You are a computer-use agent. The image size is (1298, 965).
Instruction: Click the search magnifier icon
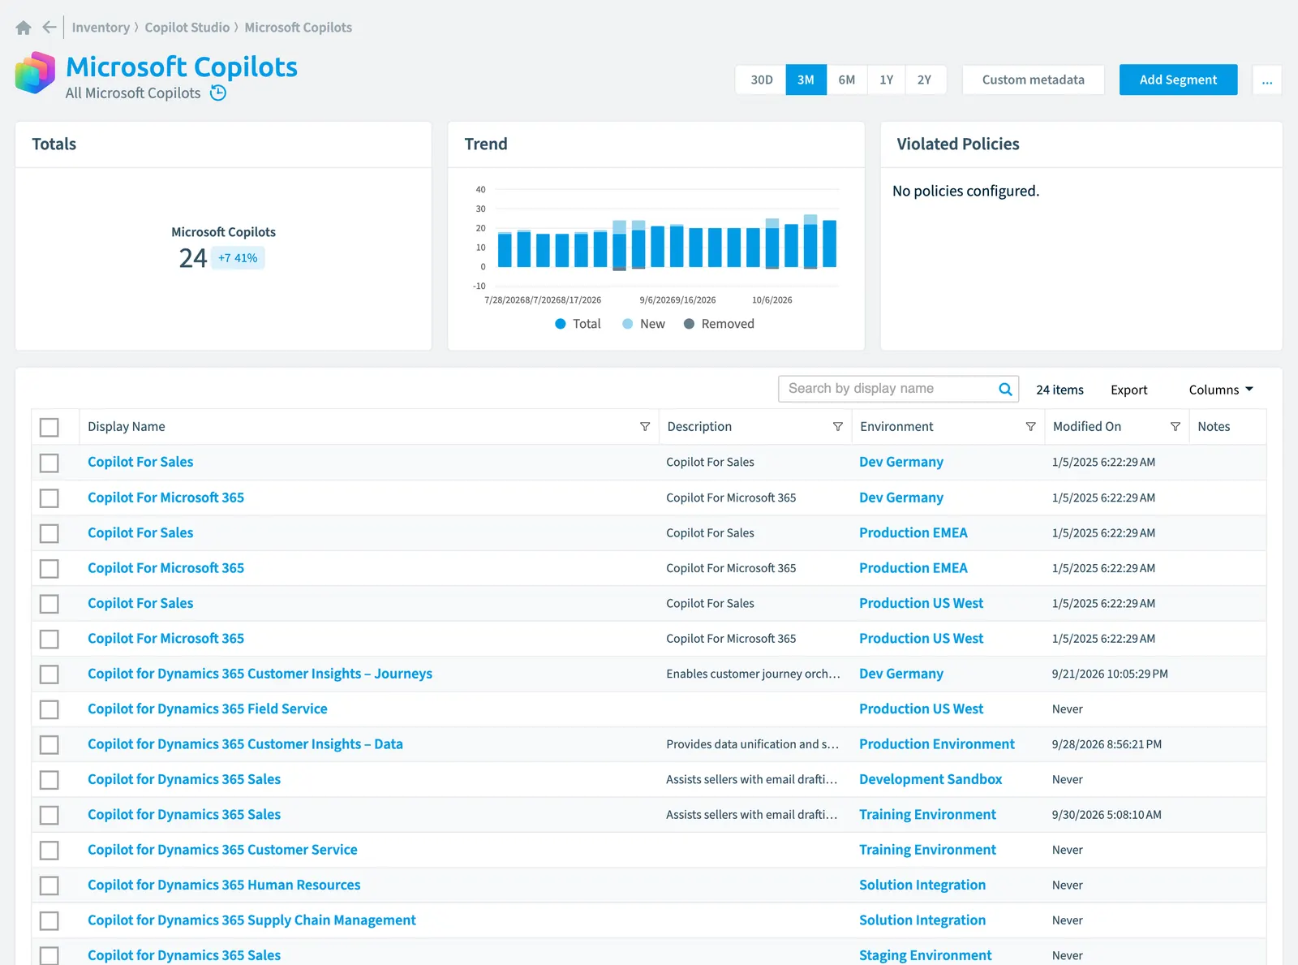[1005, 389]
